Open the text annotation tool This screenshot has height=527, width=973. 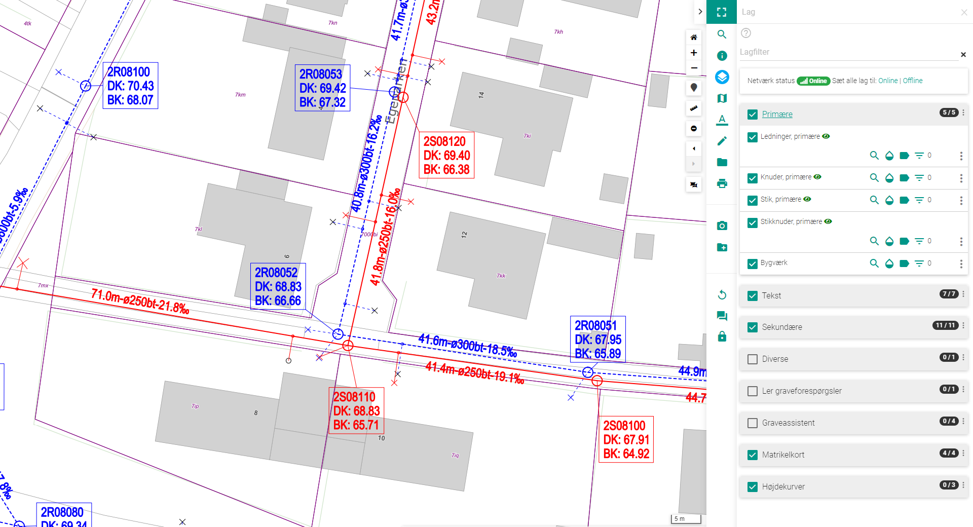(x=722, y=121)
